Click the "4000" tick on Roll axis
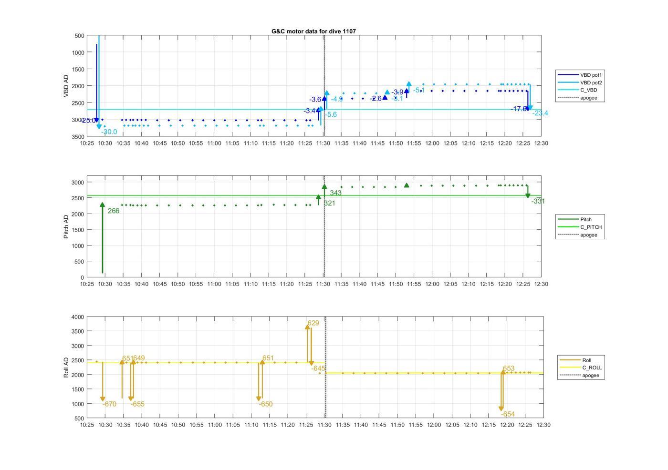 [x=78, y=317]
